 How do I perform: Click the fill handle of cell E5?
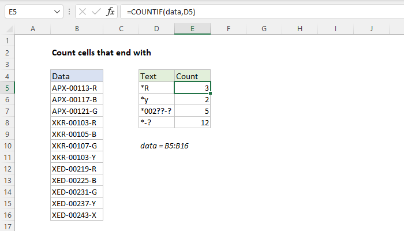pos(210,94)
